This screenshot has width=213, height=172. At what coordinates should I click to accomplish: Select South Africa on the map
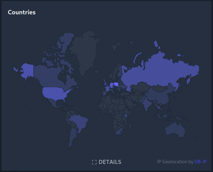click(x=119, y=131)
